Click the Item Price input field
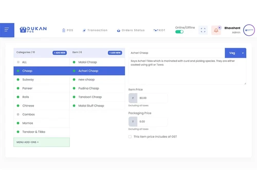 (152, 98)
